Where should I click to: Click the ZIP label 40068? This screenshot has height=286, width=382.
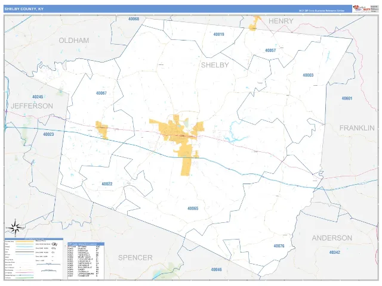tap(134, 18)
